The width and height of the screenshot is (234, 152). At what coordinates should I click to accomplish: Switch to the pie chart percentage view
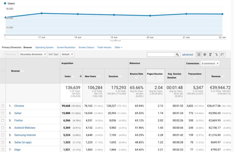tap(205, 54)
